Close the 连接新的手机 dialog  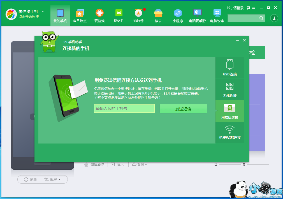click(x=244, y=40)
